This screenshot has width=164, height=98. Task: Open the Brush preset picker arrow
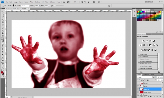[x=16, y=6]
